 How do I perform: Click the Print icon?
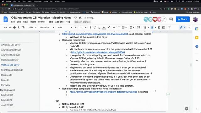point(14,27)
